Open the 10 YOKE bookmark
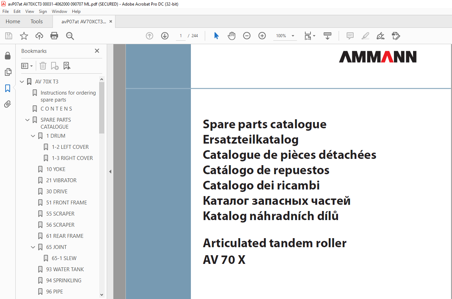 (56, 169)
